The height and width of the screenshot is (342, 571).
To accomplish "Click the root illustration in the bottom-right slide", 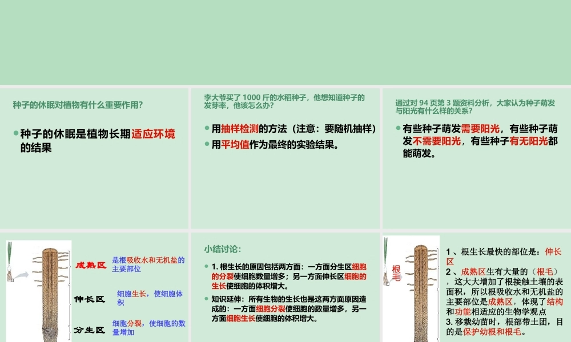I will coord(421,292).
